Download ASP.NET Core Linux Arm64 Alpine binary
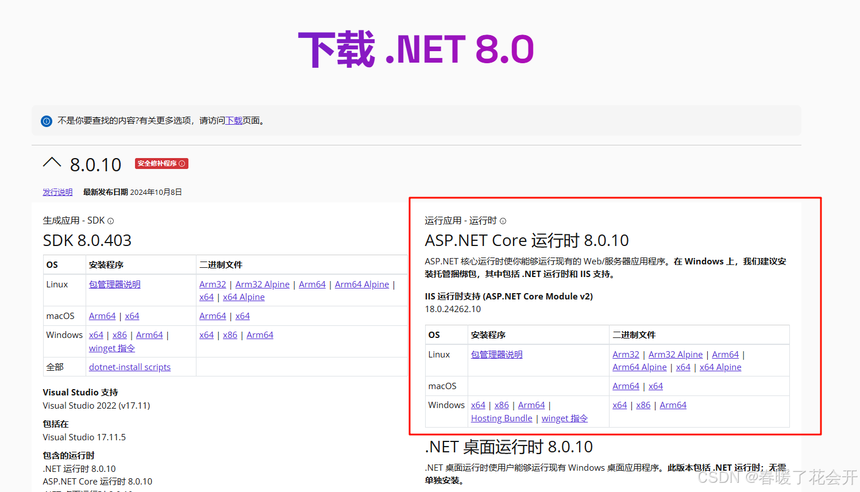The width and height of the screenshot is (860, 492). pyautogui.click(x=639, y=367)
